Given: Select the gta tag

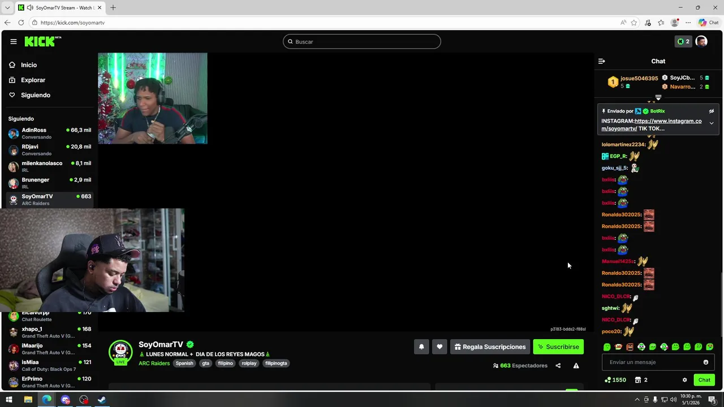Looking at the screenshot, I should tap(206, 363).
